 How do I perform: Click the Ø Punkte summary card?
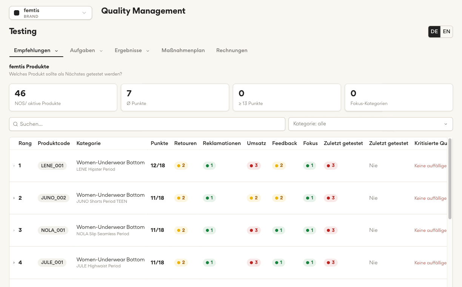click(175, 97)
